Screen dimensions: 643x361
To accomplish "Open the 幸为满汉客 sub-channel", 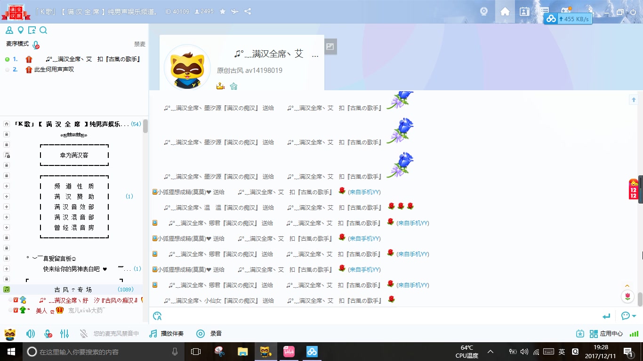I will coord(74,155).
